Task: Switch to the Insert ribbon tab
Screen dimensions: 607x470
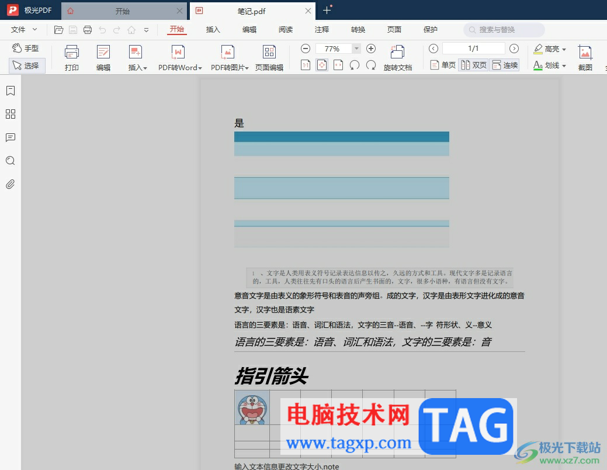Action: (213, 29)
